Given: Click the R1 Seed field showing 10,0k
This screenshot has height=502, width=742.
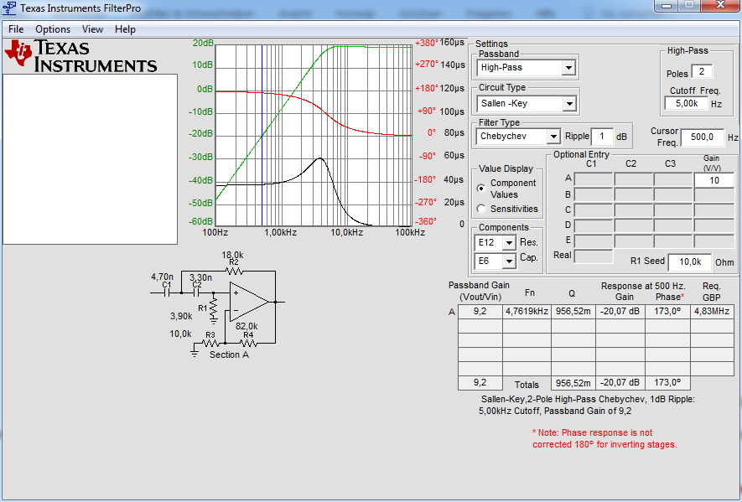Looking at the screenshot, I should [690, 261].
